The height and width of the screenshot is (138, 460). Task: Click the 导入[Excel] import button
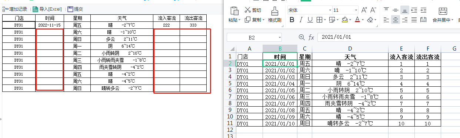click(x=47, y=9)
